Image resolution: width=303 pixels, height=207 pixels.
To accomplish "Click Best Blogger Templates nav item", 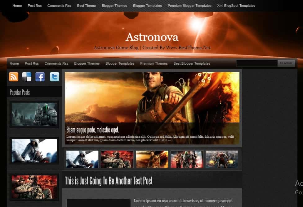I will (192, 63).
